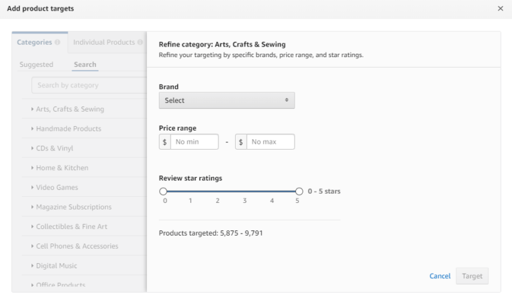The width and height of the screenshot is (512, 298).
Task: Expand the Magazine Subscriptions arrow
Action: [x=32, y=207]
